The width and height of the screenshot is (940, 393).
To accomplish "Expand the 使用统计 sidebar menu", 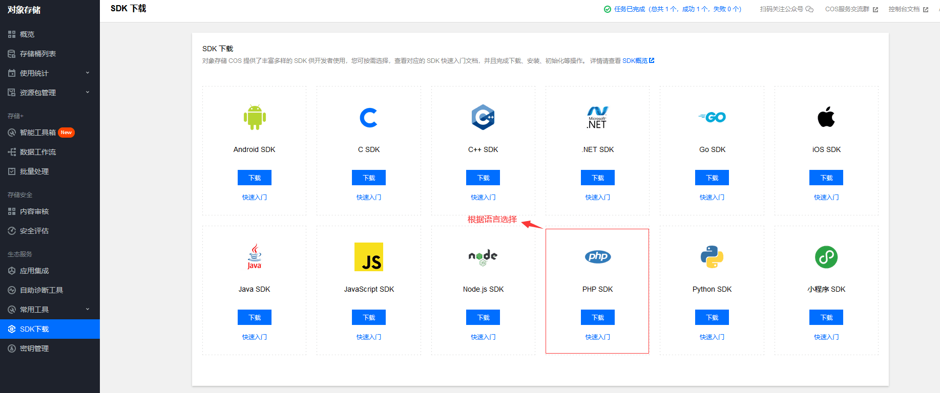I will (50, 73).
